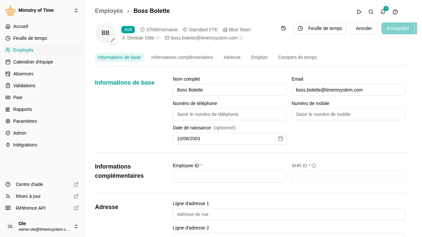Open Absences in the sidebar
The width and height of the screenshot is (422, 237).
[x=42, y=74]
